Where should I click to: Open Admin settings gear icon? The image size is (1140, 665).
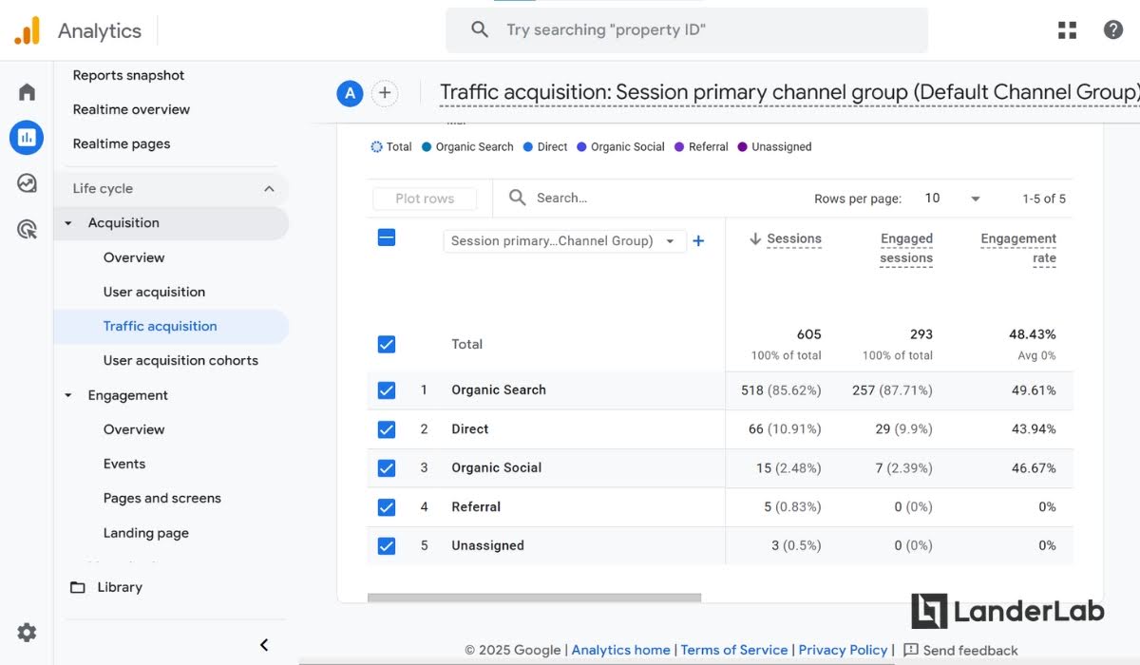[x=27, y=632]
